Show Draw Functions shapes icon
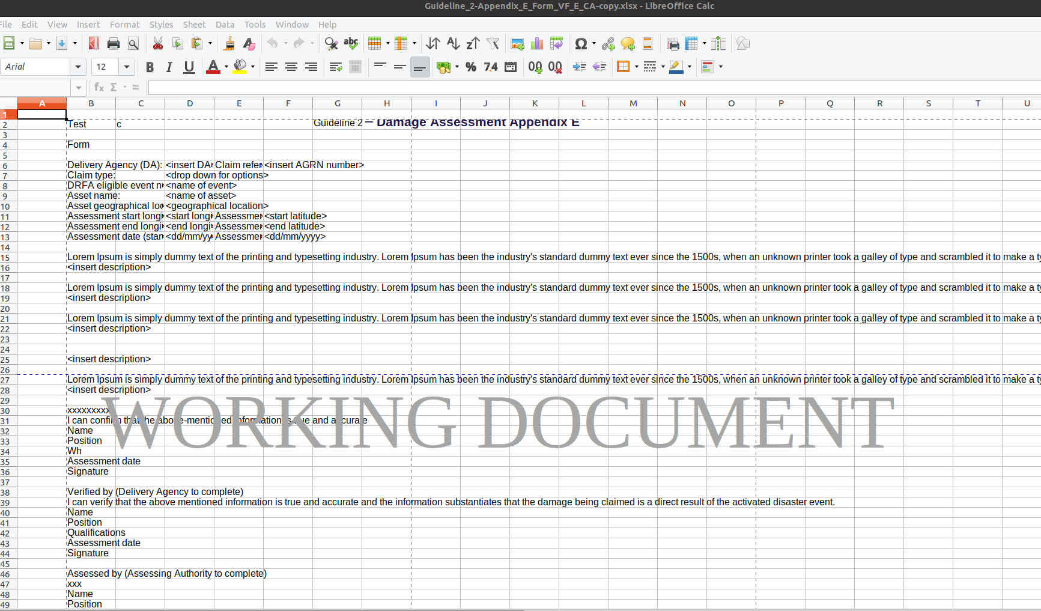 click(743, 43)
